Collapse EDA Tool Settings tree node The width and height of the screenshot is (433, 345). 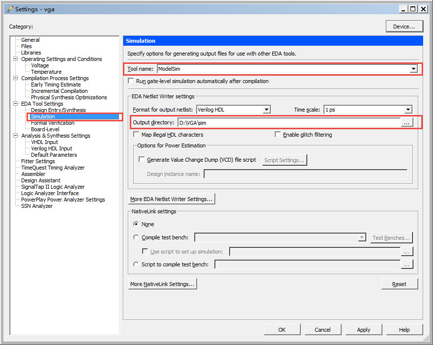point(15,104)
